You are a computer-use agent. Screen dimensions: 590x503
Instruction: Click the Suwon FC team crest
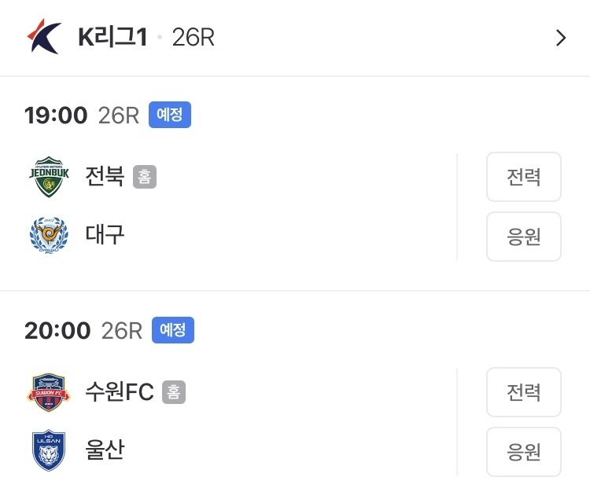pyautogui.click(x=49, y=392)
